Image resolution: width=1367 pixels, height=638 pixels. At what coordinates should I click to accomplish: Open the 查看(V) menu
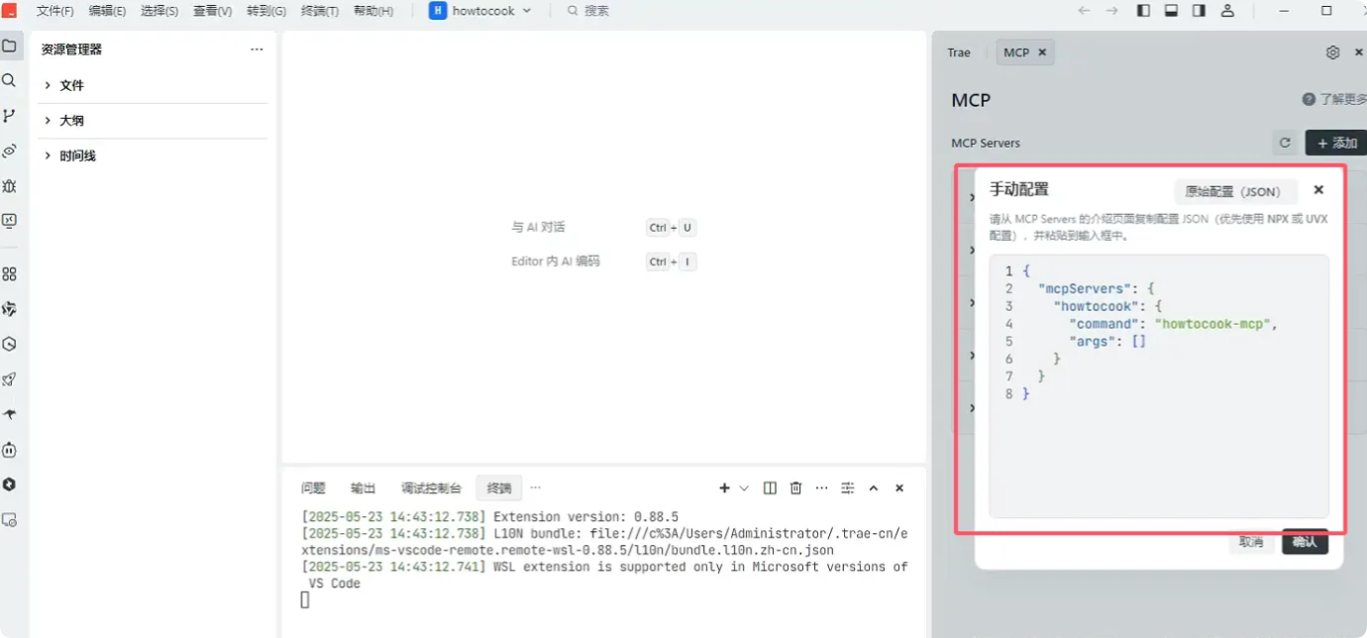point(212,11)
